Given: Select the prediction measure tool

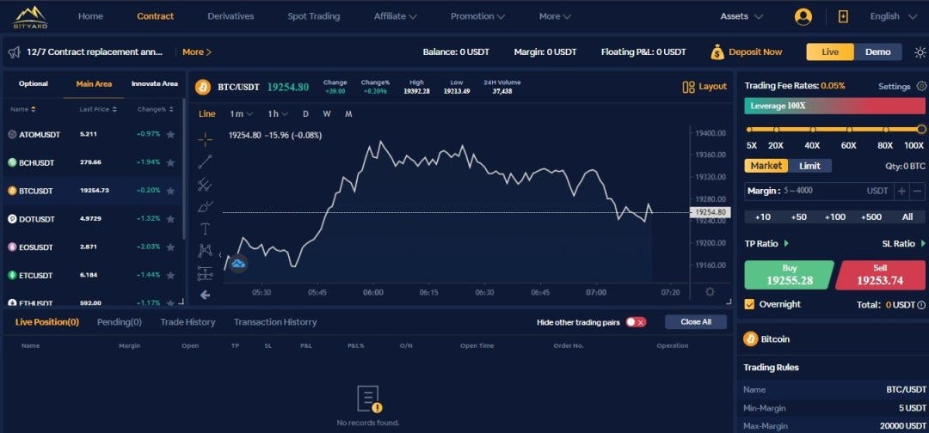Looking at the screenshot, I should pos(205,273).
